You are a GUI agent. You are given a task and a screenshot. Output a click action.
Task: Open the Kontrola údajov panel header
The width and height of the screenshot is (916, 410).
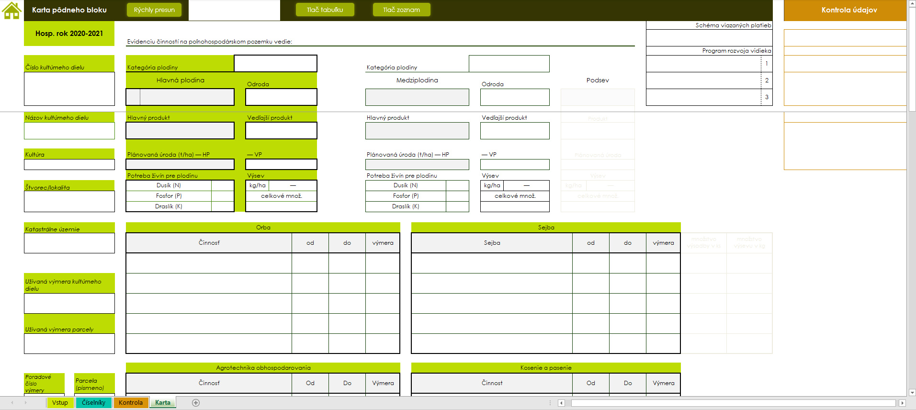click(849, 10)
